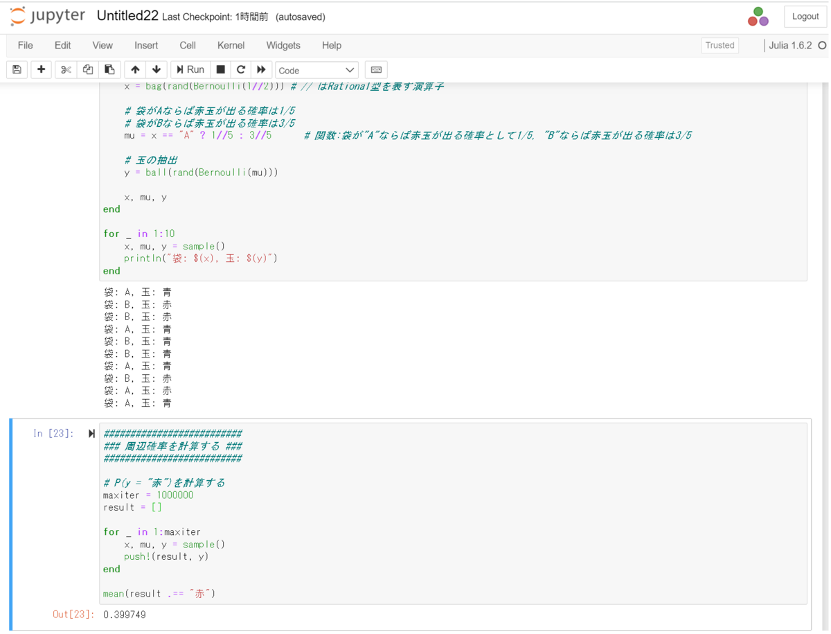Click the comment '# 玉の抽出'

click(x=151, y=160)
